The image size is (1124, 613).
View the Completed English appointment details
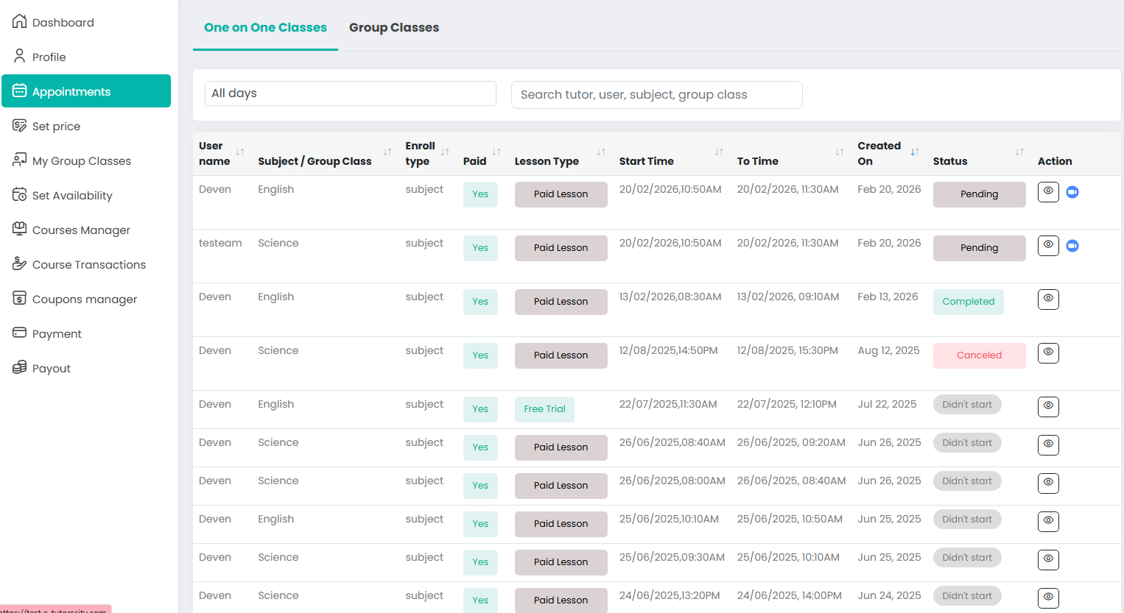click(1048, 300)
